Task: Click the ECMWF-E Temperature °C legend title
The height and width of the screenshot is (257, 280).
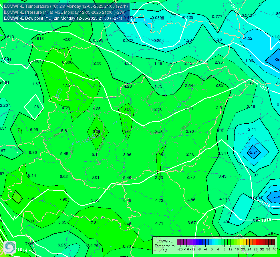Action: [164, 246]
